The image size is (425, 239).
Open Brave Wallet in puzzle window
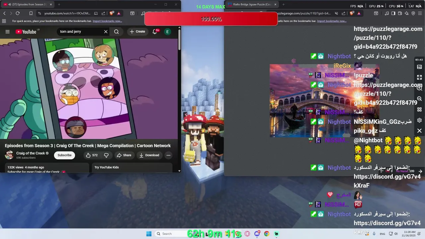(x=400, y=13)
